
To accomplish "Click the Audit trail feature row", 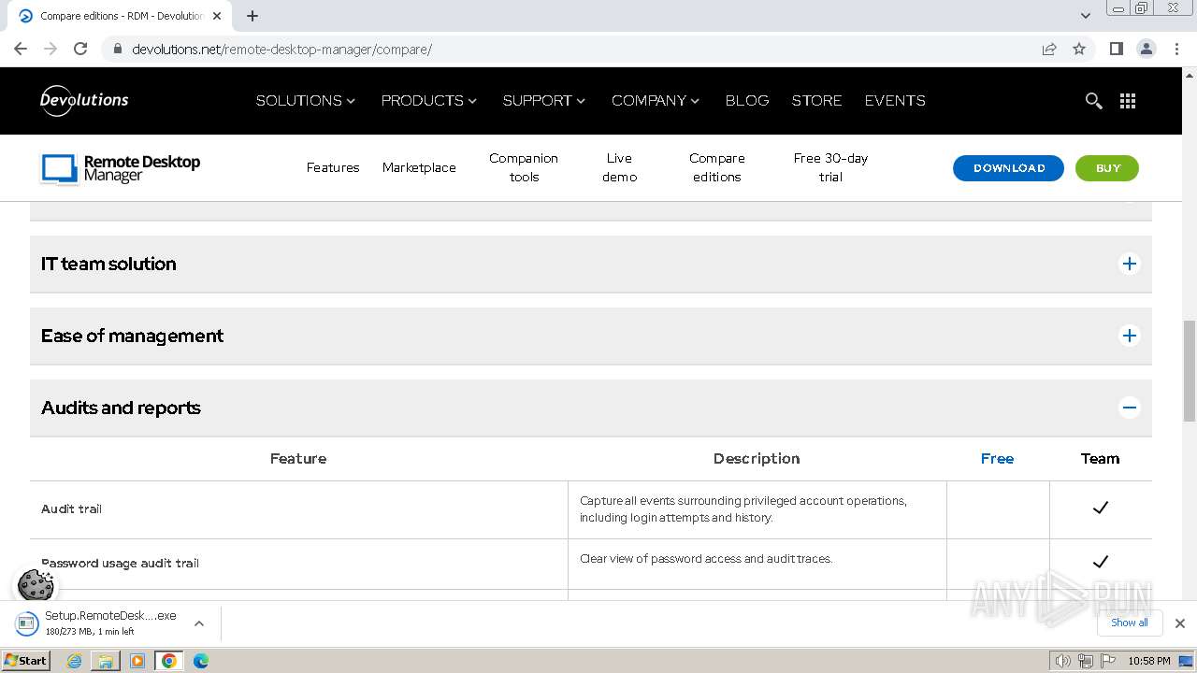I will (591, 509).
